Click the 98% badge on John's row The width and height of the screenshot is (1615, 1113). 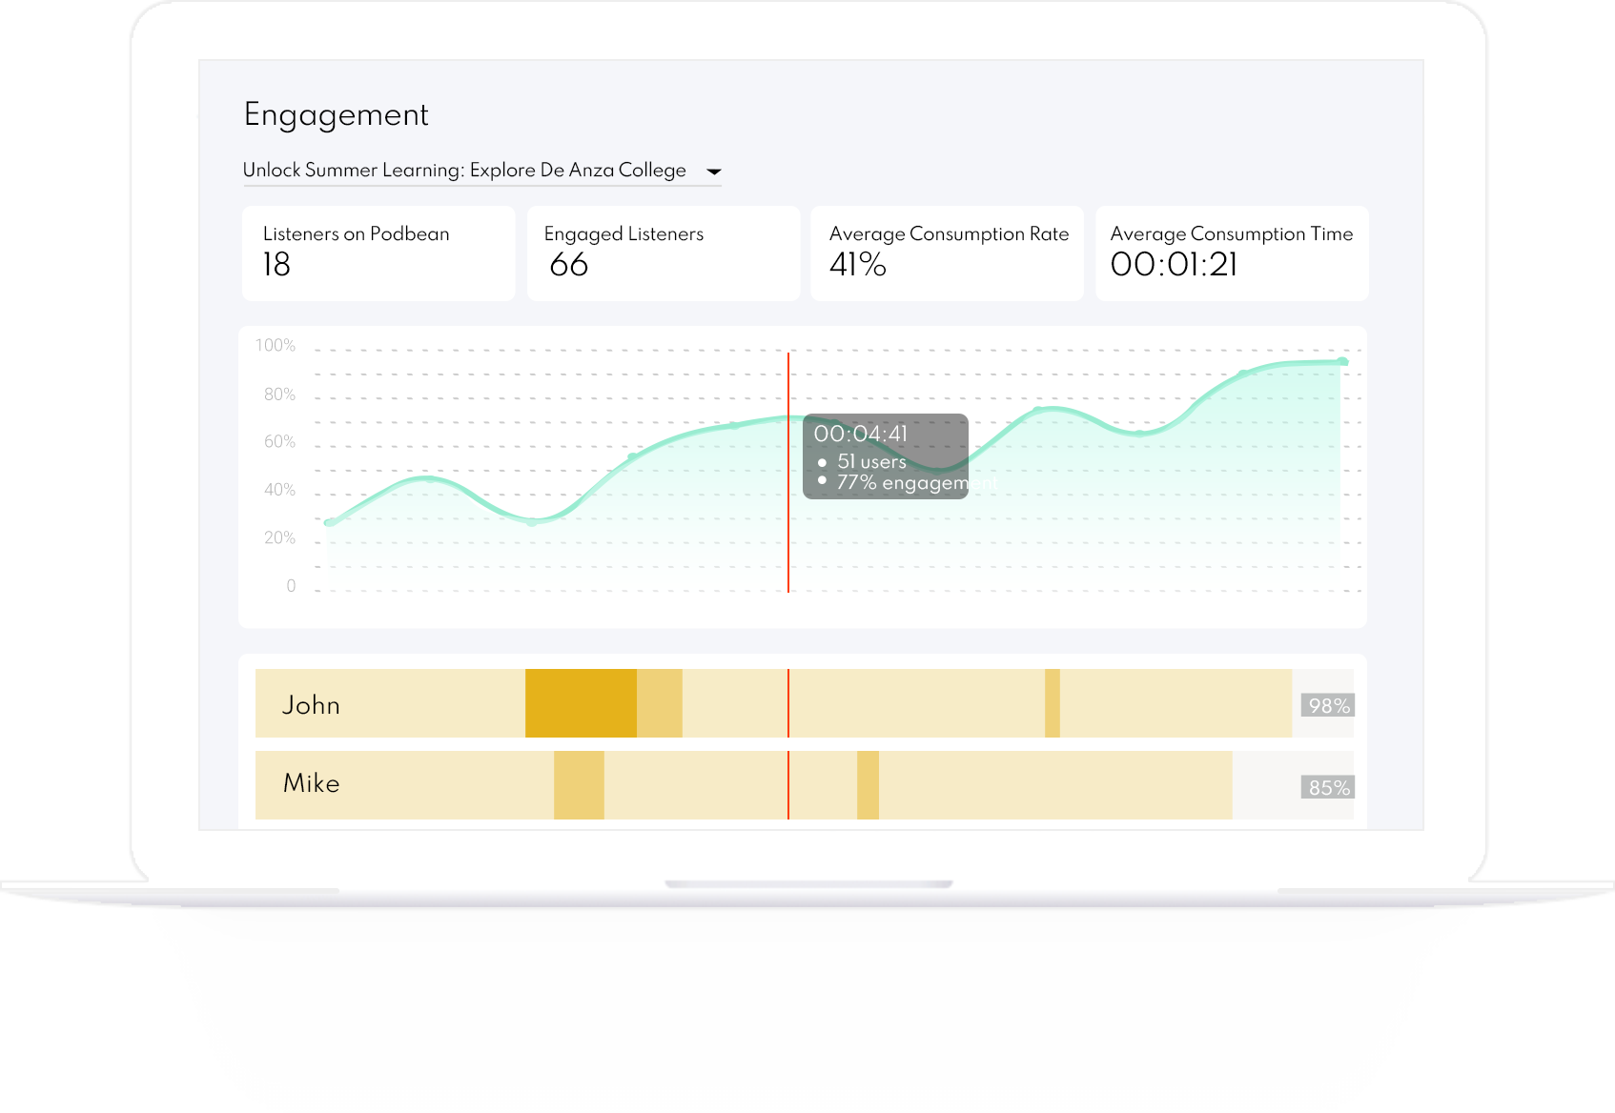click(x=1327, y=705)
